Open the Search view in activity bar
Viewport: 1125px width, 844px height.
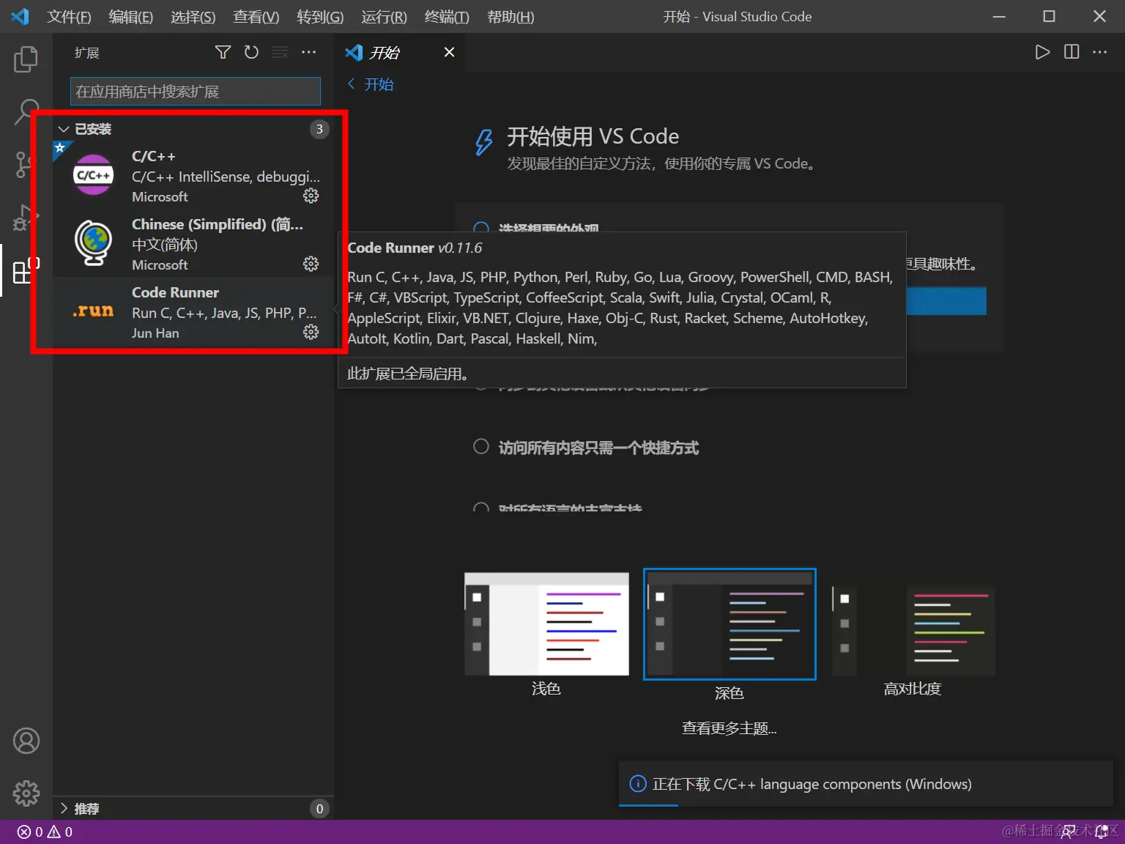(x=26, y=112)
